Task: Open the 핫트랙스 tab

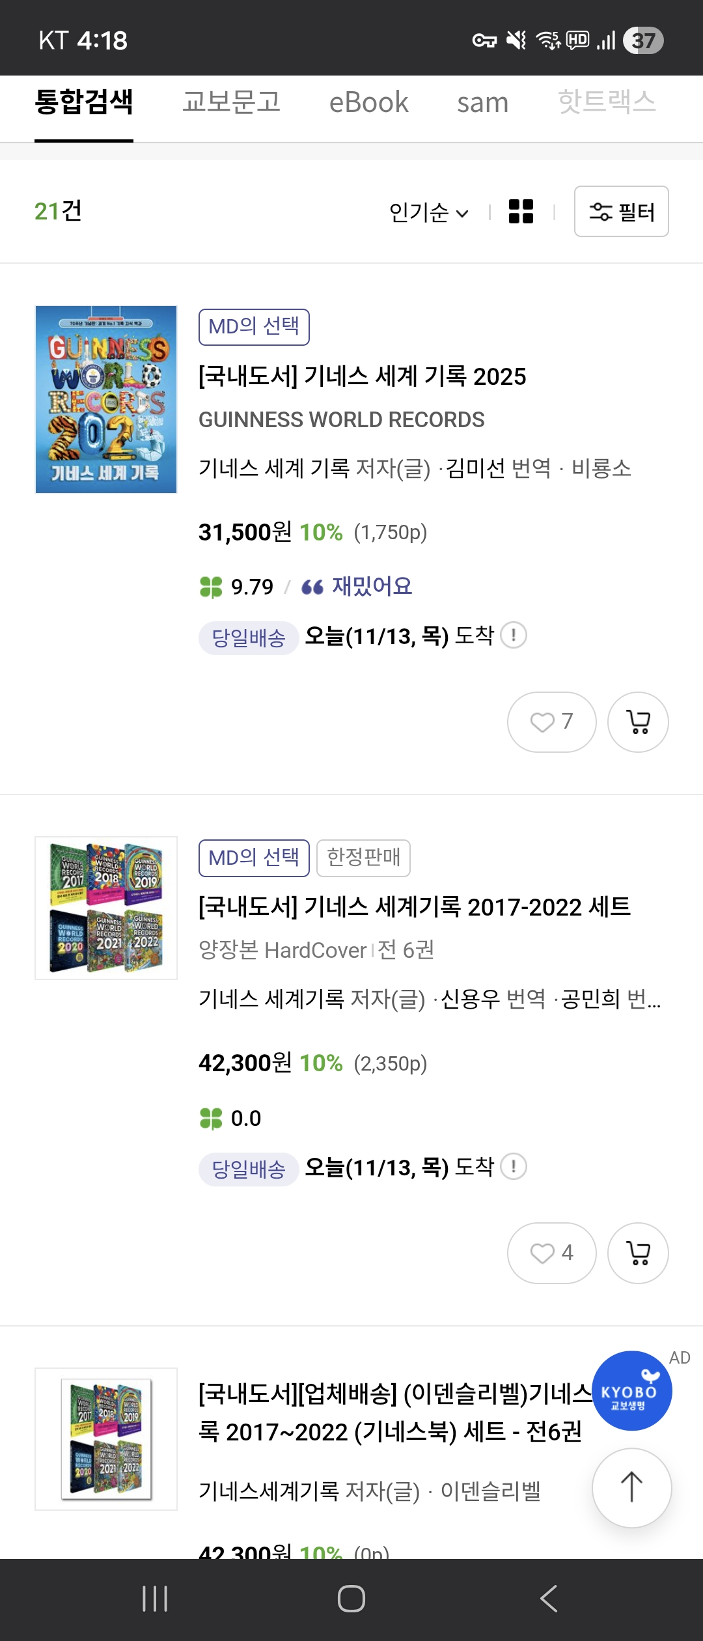Action: pyautogui.click(x=607, y=103)
